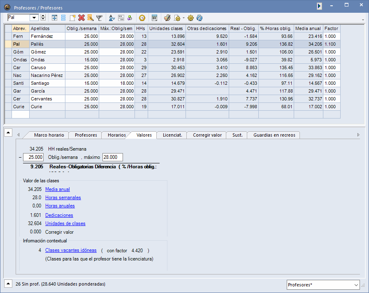The image size is (369, 293).
Task: Click the teacher selector spinner arrows
Action: 43,18
